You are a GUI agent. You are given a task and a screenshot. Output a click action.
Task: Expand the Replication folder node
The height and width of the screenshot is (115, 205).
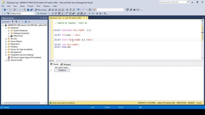point(6,44)
